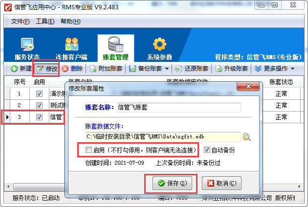Screen dimensions: 308x207
Task: Click 升级账套 upgrade button
Action: (x=232, y=69)
